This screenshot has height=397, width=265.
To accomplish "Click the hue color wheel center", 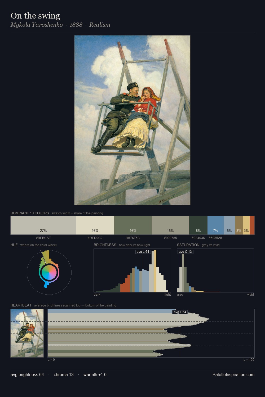I will click(49, 273).
